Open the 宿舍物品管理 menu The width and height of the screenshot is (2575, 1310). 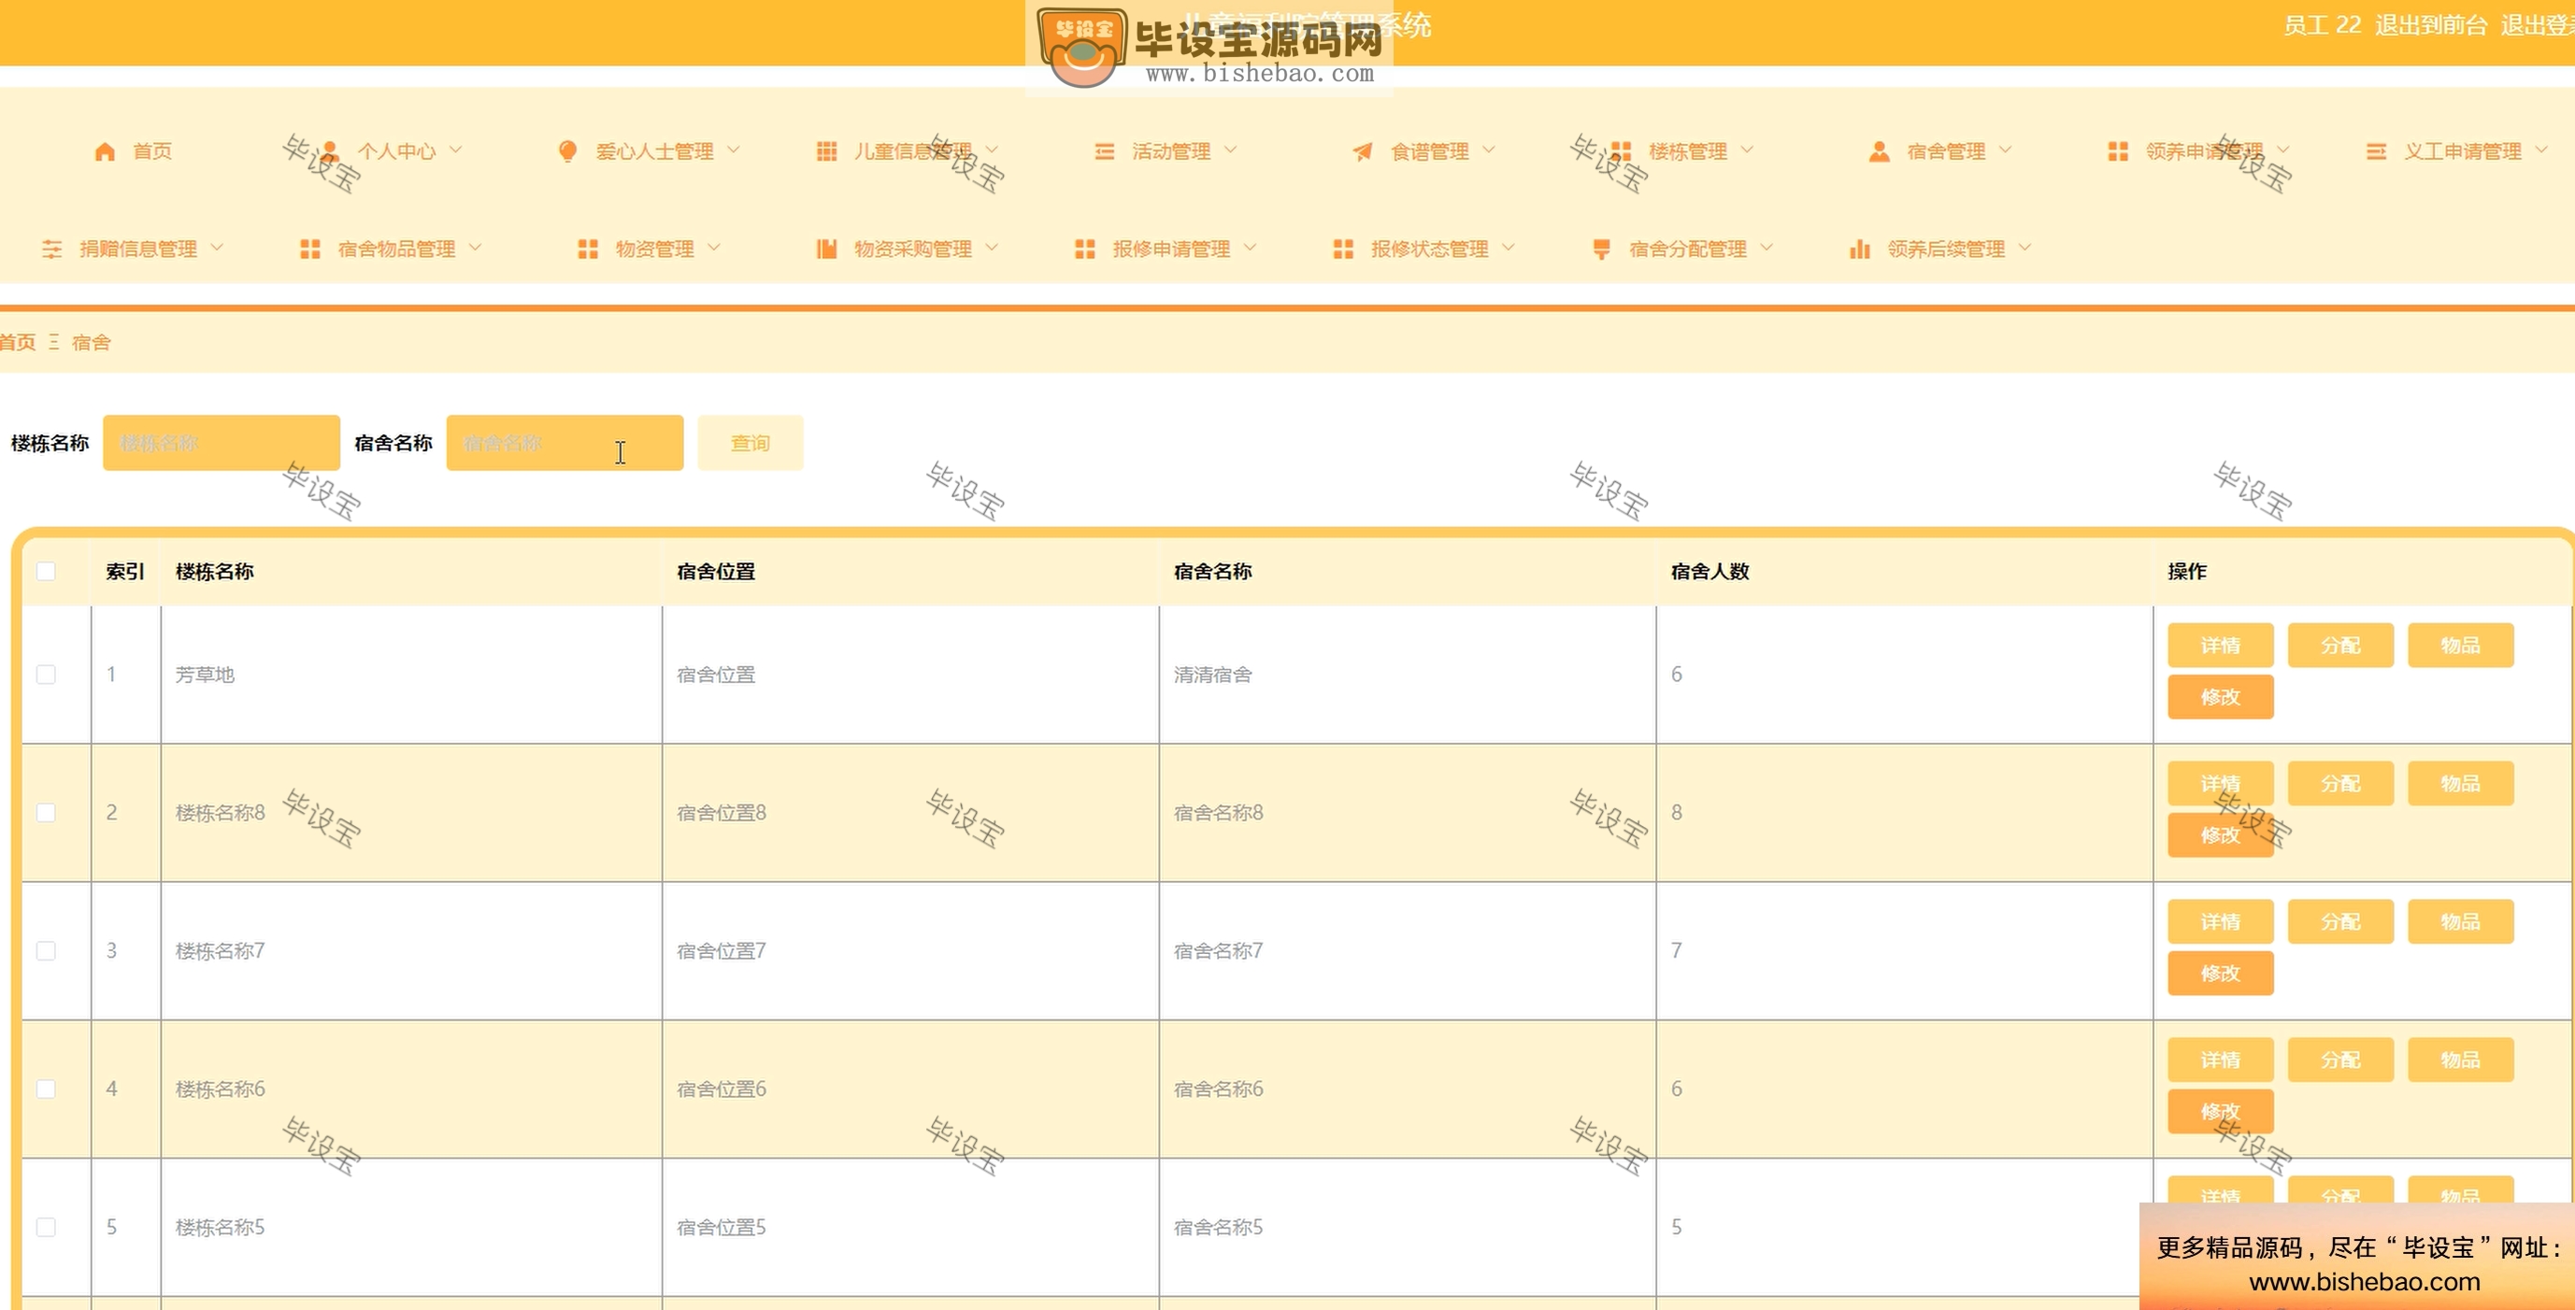pyautogui.click(x=397, y=249)
